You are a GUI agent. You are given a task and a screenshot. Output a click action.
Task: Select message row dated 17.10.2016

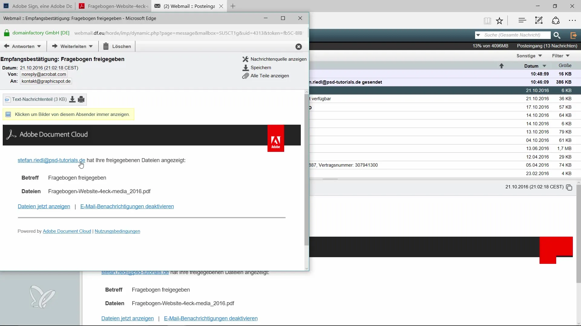click(x=445, y=107)
